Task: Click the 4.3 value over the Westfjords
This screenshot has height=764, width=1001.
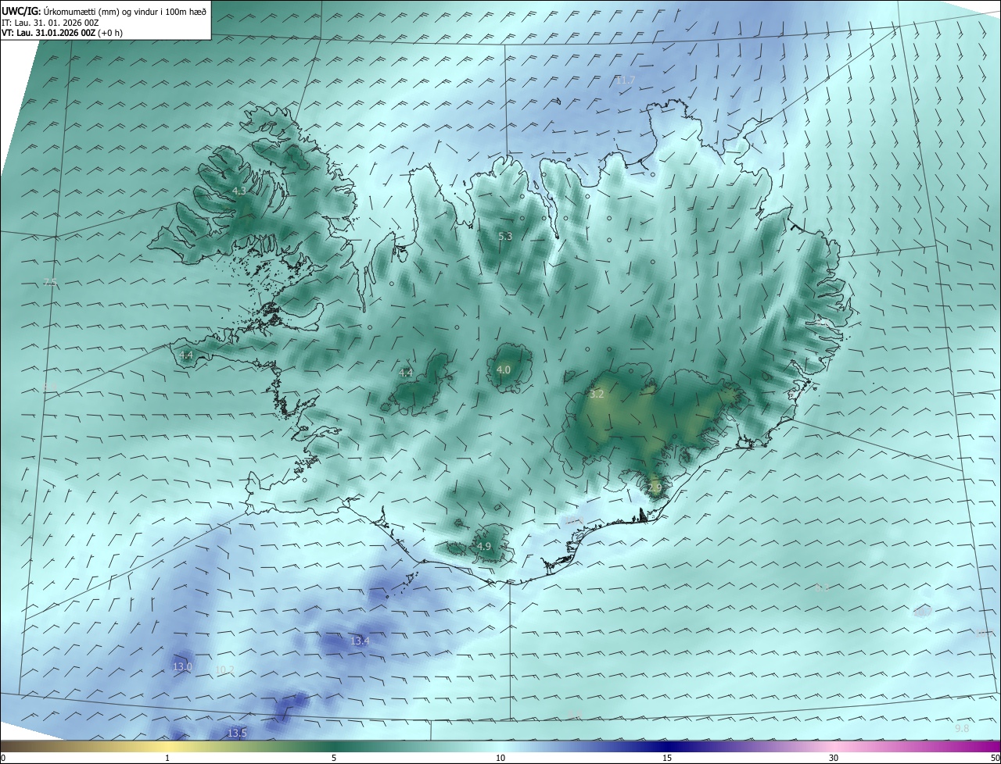Action: (x=239, y=191)
